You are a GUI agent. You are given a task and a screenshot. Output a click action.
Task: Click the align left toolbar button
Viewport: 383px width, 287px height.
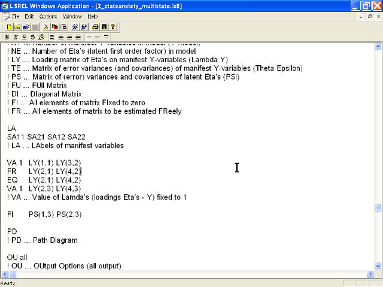pyautogui.click(x=52, y=37)
